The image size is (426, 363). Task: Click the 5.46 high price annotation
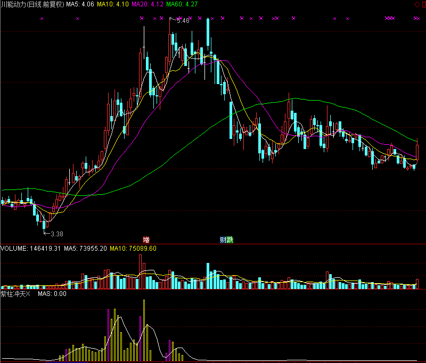(183, 21)
